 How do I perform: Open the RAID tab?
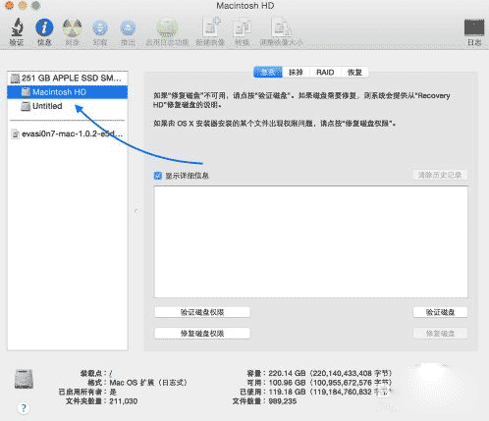tap(325, 73)
